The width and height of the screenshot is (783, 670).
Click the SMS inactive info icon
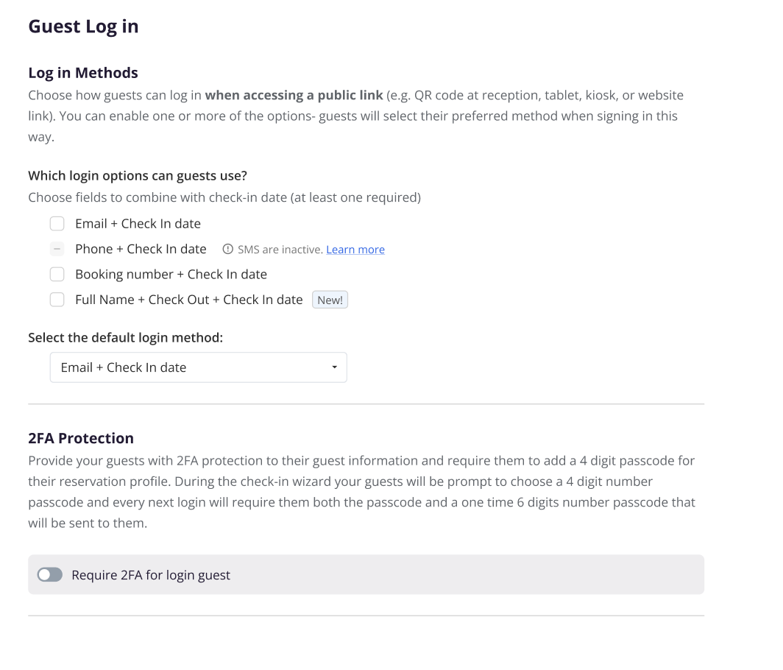tap(227, 250)
